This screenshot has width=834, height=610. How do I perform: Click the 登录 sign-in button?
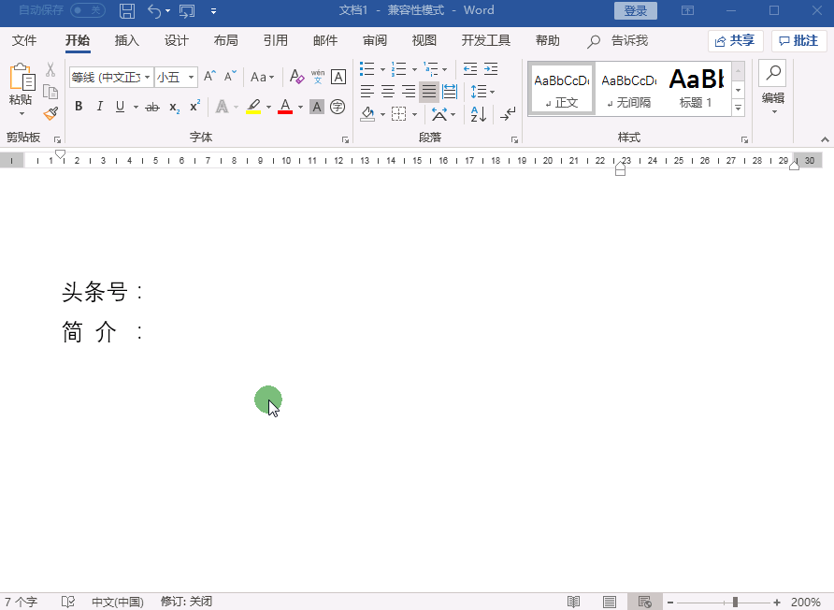635,10
